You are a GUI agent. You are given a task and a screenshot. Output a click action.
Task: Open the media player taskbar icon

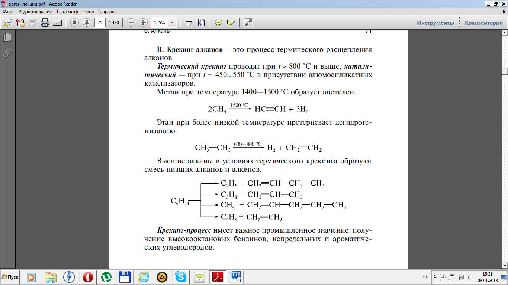[x=32, y=277]
